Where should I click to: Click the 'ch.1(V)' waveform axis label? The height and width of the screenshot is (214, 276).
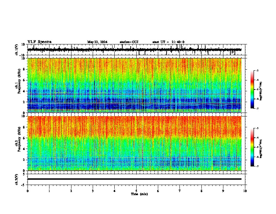pos(17,50)
